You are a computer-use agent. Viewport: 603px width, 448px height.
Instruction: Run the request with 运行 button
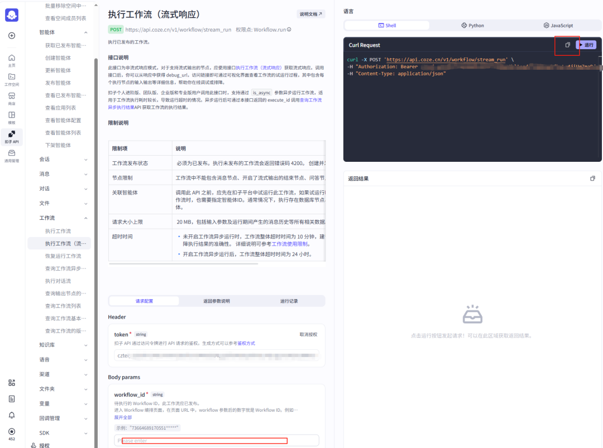pos(586,45)
